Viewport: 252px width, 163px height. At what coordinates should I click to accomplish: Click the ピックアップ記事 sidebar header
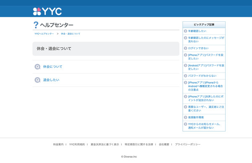[204, 25]
